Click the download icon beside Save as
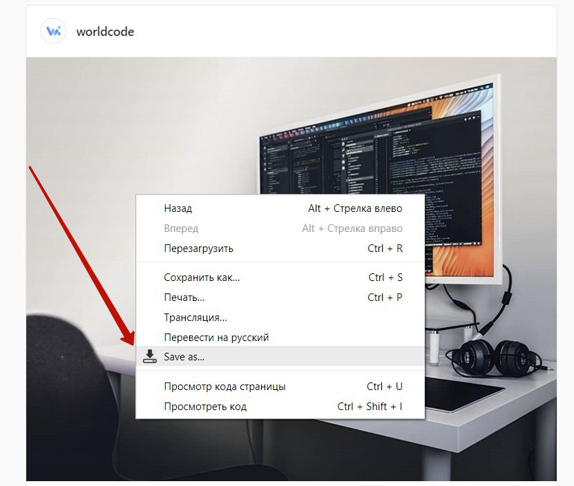The width and height of the screenshot is (574, 486). click(x=149, y=356)
